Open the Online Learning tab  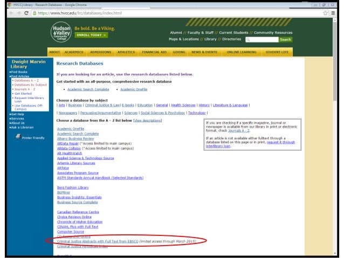click(242, 52)
